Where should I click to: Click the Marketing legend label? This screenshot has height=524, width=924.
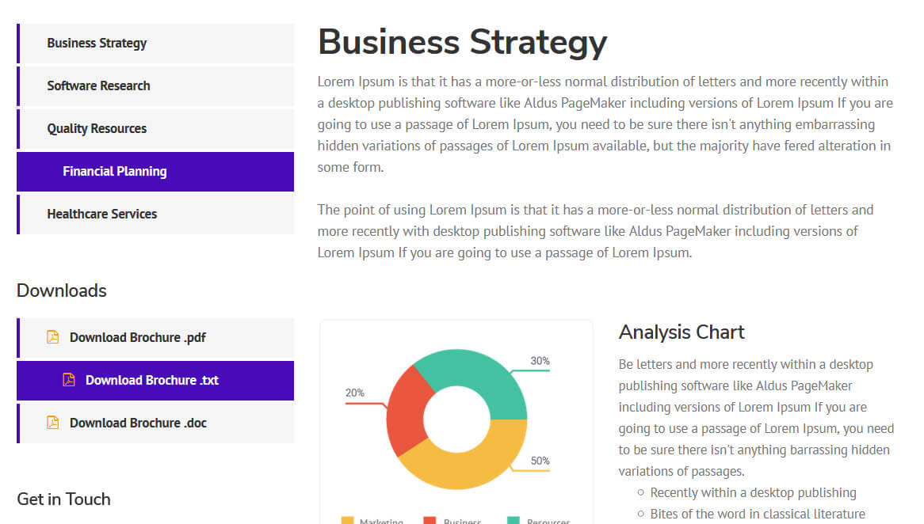(381, 521)
